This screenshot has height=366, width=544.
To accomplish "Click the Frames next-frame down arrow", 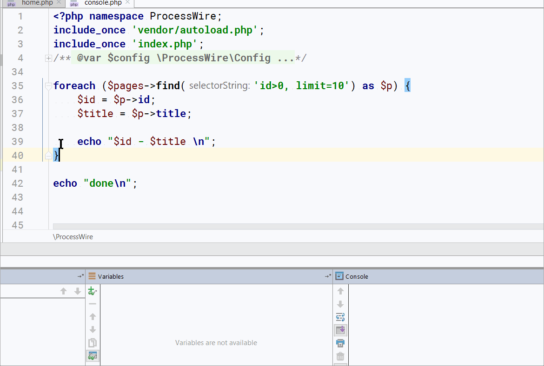I will [78, 291].
